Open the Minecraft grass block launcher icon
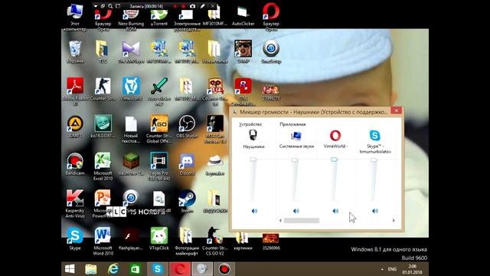Screen dimensions: 490x276 click(131, 163)
